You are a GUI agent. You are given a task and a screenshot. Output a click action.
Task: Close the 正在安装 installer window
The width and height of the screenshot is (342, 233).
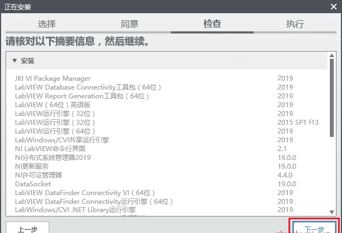pos(334,7)
